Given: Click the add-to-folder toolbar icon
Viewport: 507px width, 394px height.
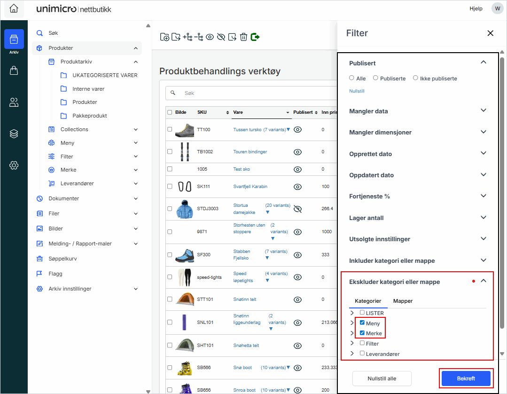Looking at the screenshot, I should click(x=164, y=37).
